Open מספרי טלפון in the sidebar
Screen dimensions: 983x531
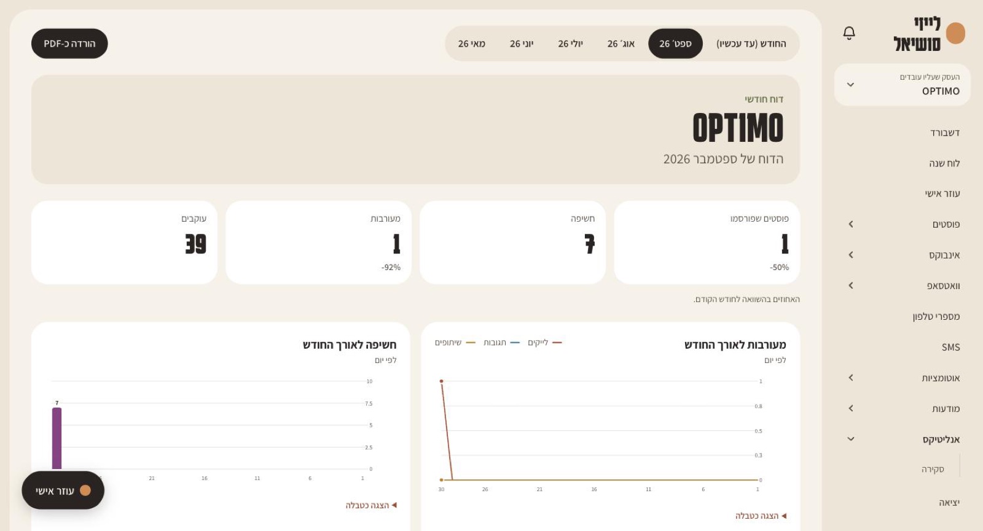click(936, 317)
